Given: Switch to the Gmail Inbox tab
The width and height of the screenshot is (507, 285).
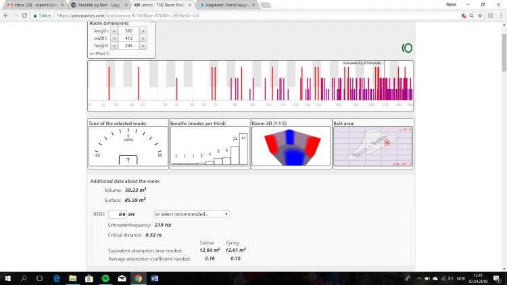Looking at the screenshot, I should (34, 5).
